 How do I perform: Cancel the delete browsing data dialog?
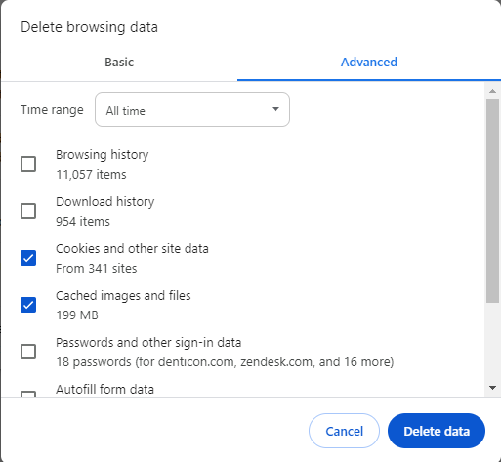[x=344, y=431]
